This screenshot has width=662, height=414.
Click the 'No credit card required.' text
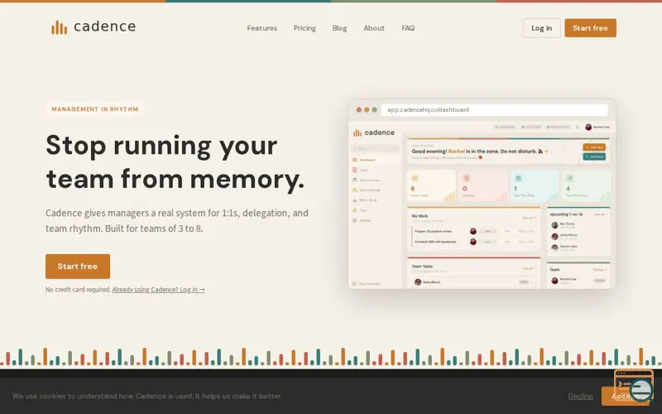[x=78, y=289]
